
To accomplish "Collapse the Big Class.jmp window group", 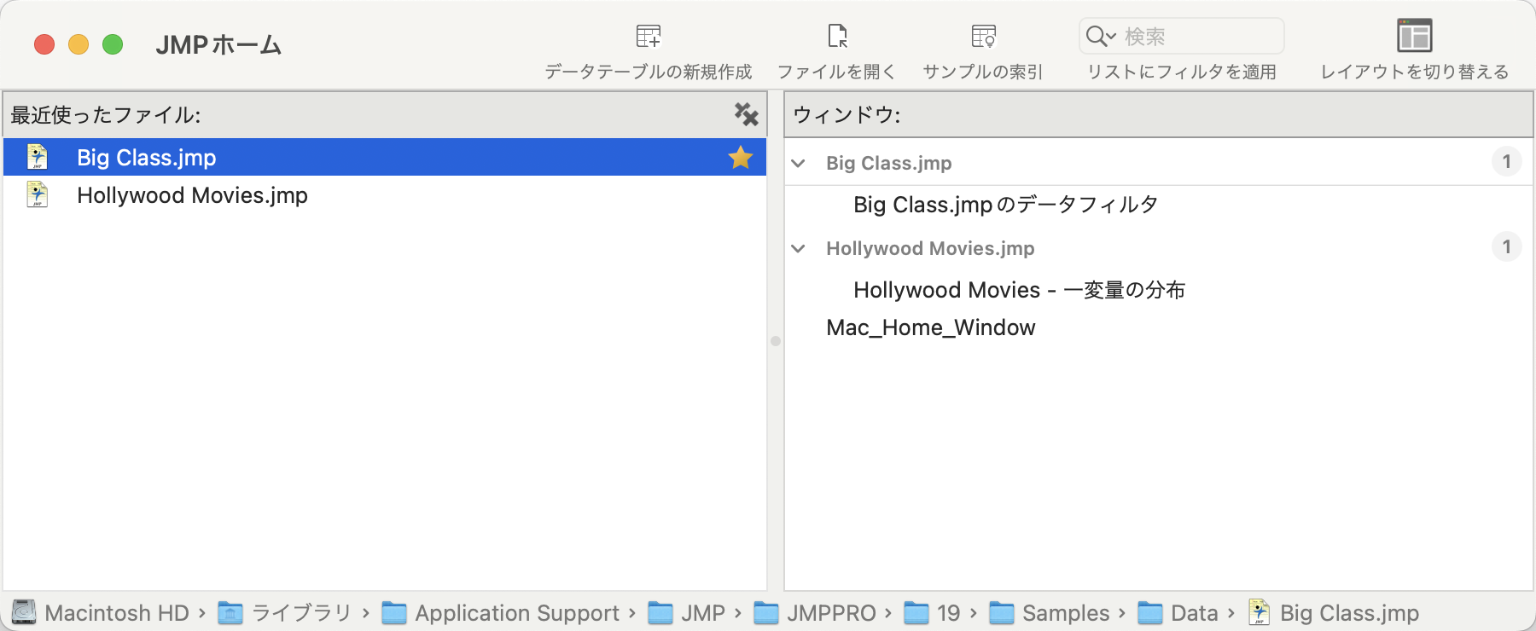I will tap(799, 163).
